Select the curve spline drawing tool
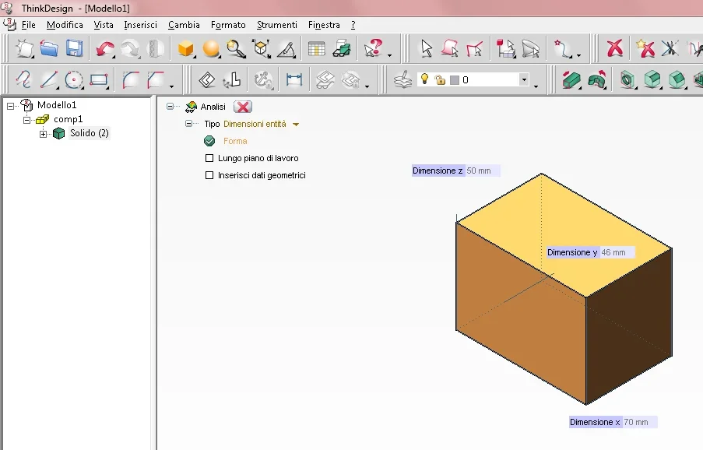This screenshot has width=703, height=450. pos(23,79)
